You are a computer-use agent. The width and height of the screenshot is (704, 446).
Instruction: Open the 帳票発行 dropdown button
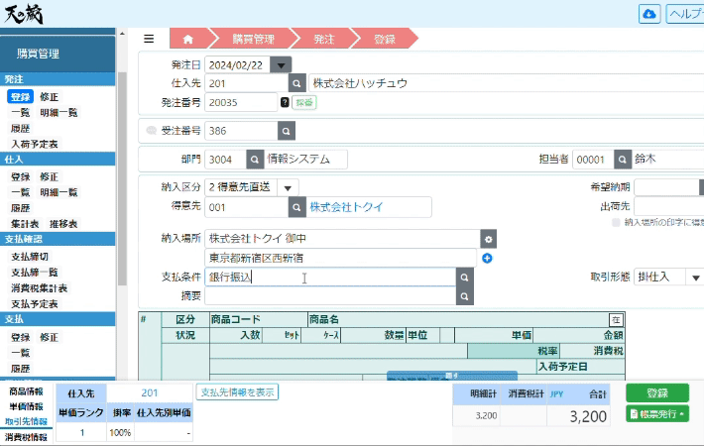(x=657, y=413)
